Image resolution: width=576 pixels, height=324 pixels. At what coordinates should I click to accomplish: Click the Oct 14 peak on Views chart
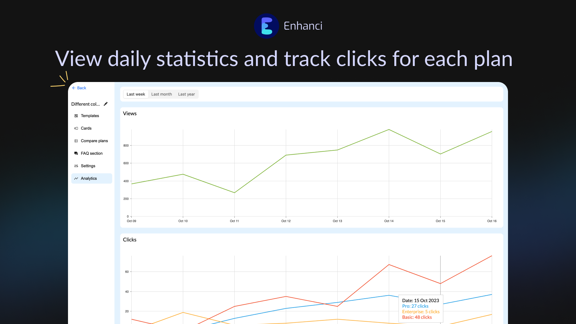pos(389,130)
